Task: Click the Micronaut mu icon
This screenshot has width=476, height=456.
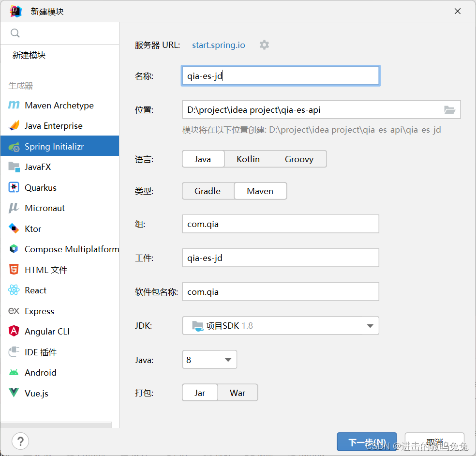Action: click(x=14, y=208)
